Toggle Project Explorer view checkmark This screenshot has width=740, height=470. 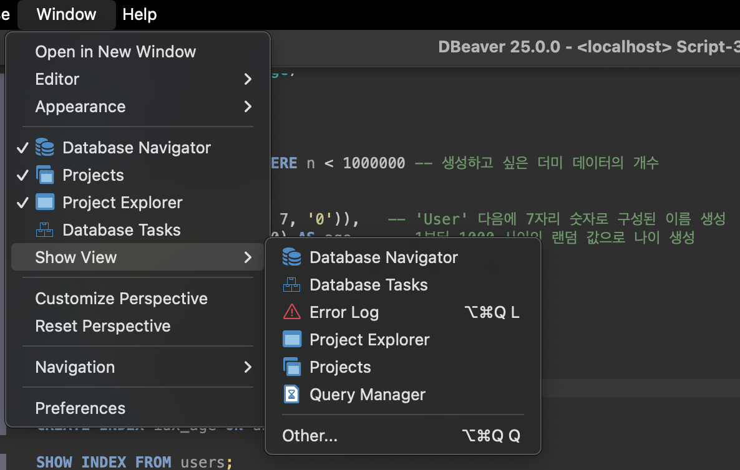pos(22,203)
